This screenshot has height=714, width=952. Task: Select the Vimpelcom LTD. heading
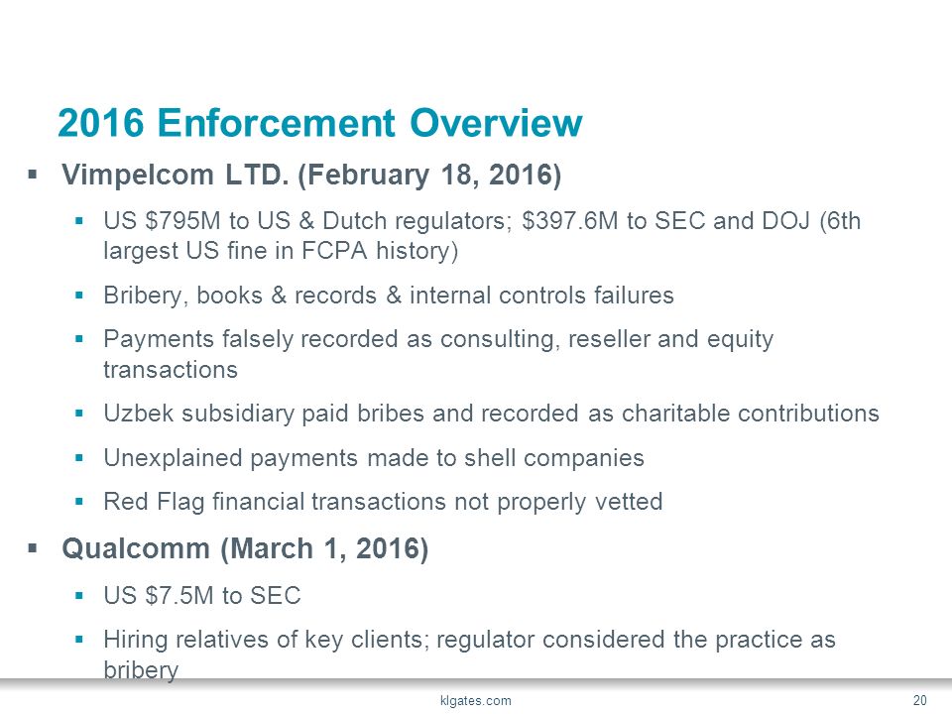(311, 175)
